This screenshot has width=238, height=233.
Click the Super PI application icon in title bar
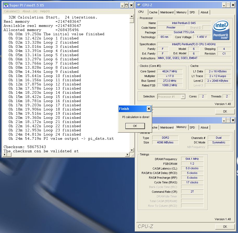[x=6, y=5]
